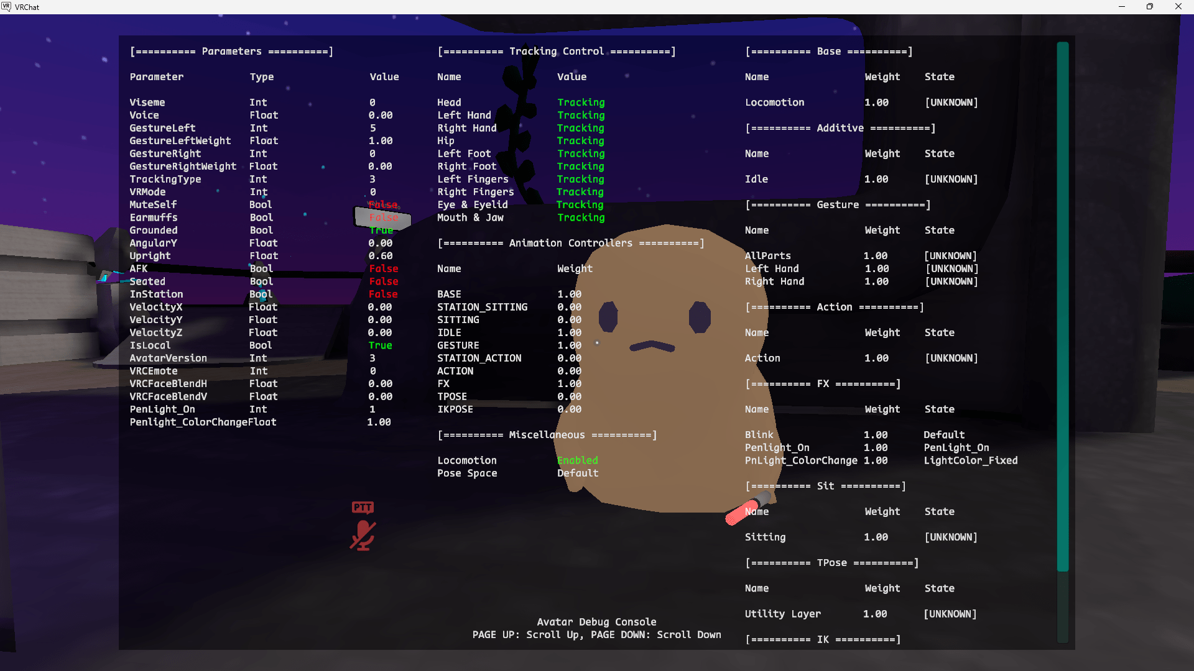
Task: Click the Locomotion Enabled status
Action: click(577, 460)
